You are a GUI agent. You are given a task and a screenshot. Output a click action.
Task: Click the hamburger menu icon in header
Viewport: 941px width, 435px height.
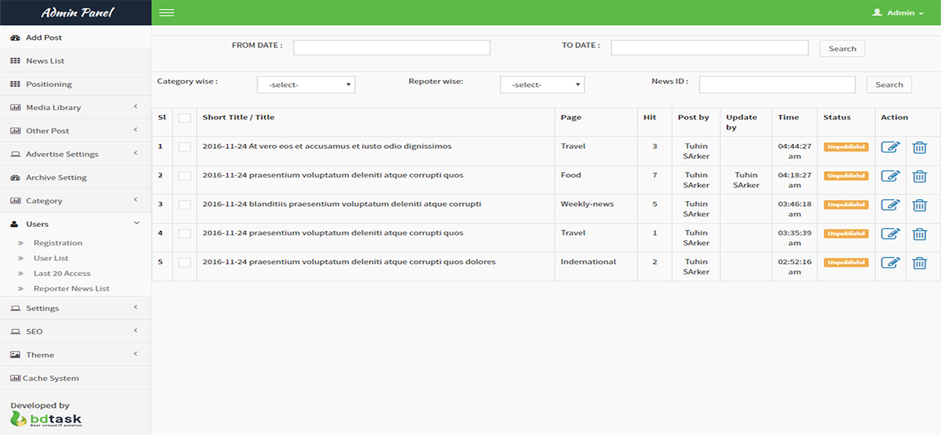coord(166,13)
